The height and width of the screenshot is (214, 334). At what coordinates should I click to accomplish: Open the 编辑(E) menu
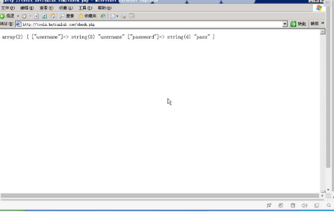[27, 8]
